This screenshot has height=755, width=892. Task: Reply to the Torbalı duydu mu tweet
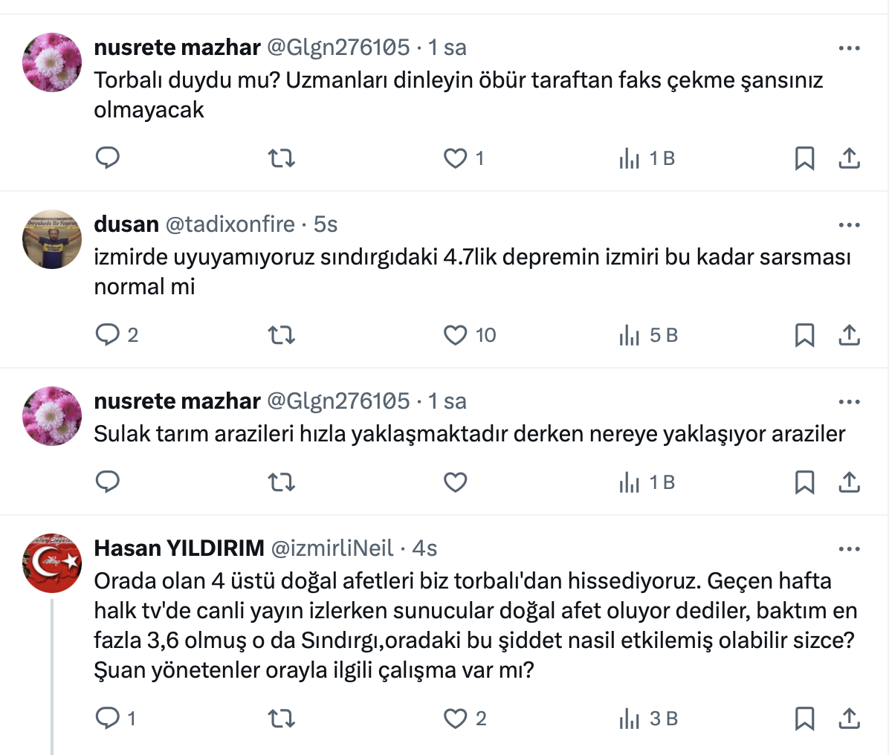(109, 158)
